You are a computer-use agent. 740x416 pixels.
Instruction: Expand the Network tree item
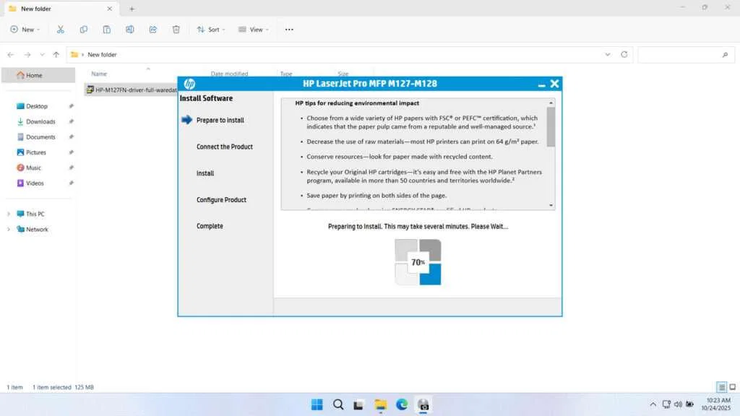point(8,229)
